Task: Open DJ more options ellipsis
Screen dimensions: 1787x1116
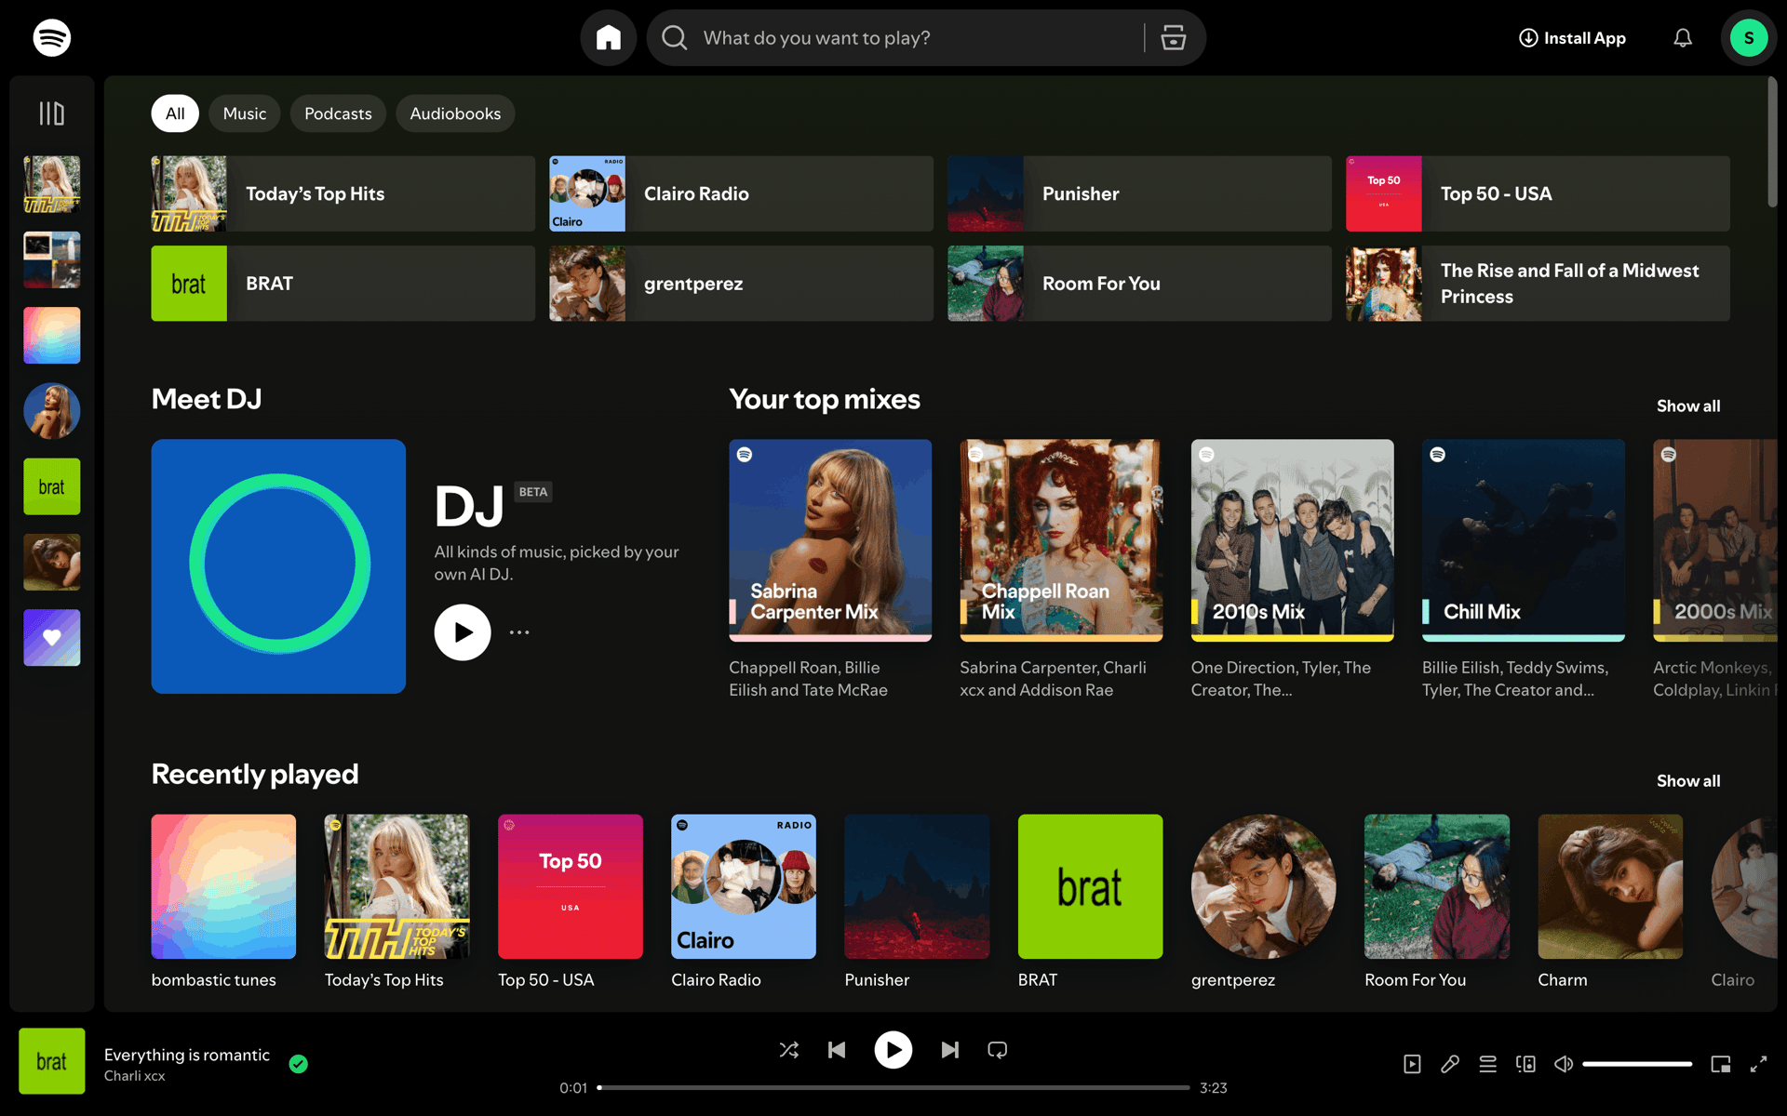Action: (519, 632)
